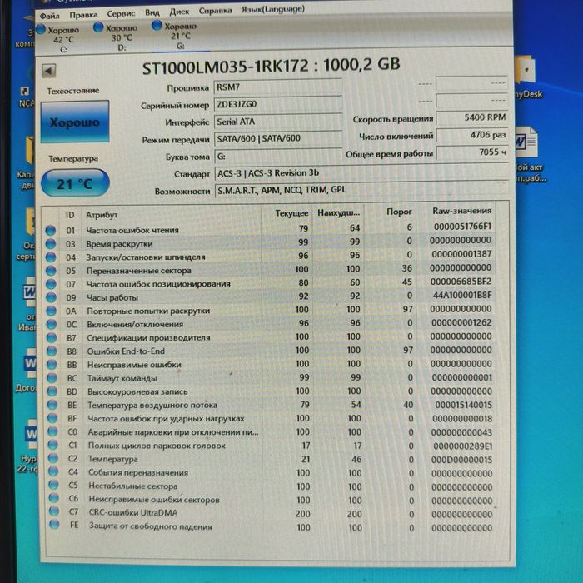The width and height of the screenshot is (583, 583).
Task: Click status icon for attribute 04
Action: (x=51, y=257)
